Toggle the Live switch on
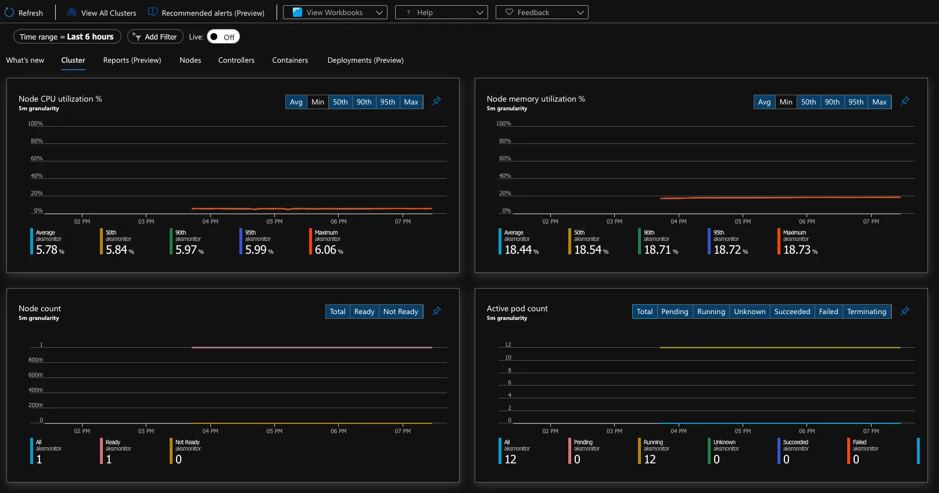Screen dimensions: 939x493 click(x=224, y=37)
